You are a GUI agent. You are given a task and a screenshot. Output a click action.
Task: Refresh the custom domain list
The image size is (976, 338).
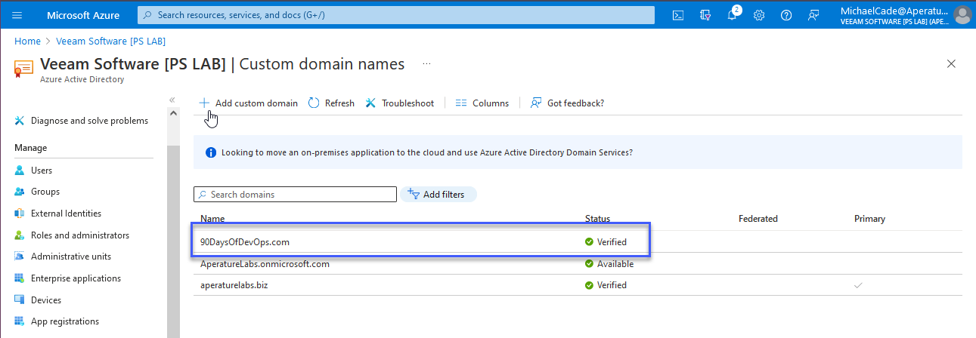click(331, 103)
